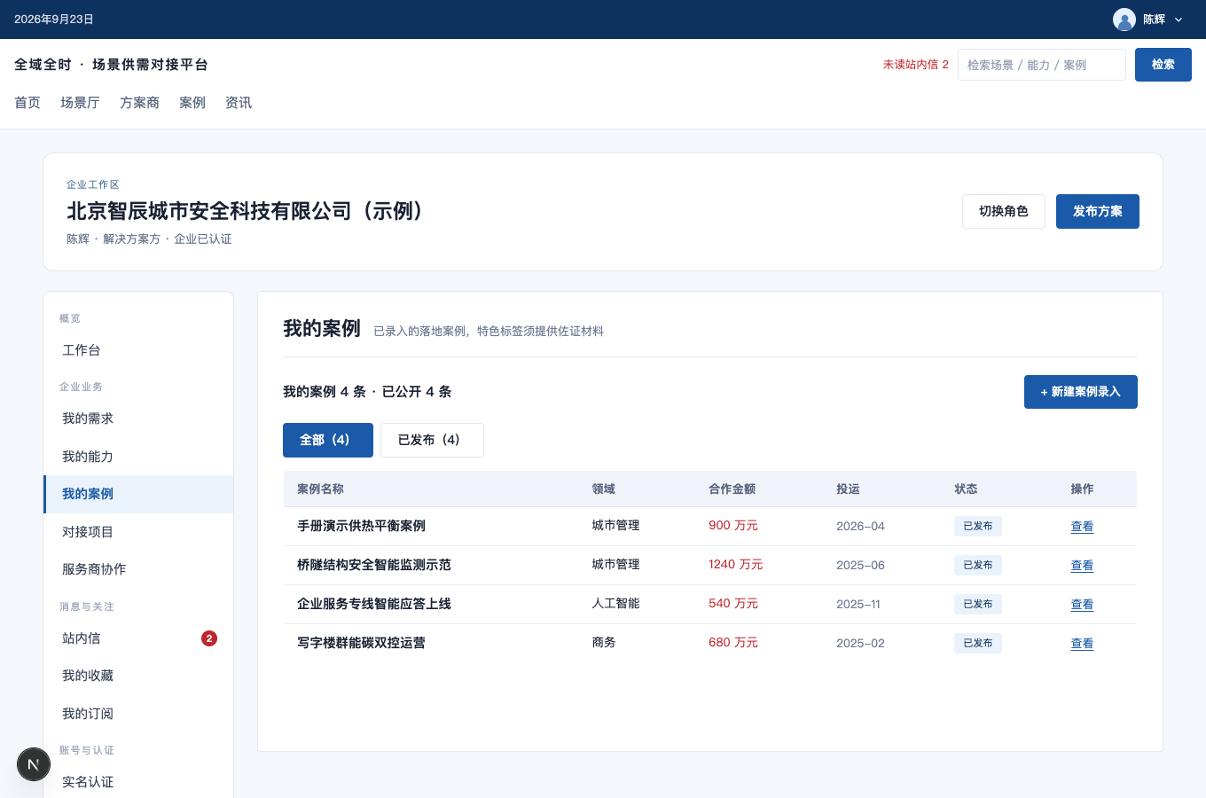Open 我的订阅 in the sidebar

[138, 714]
